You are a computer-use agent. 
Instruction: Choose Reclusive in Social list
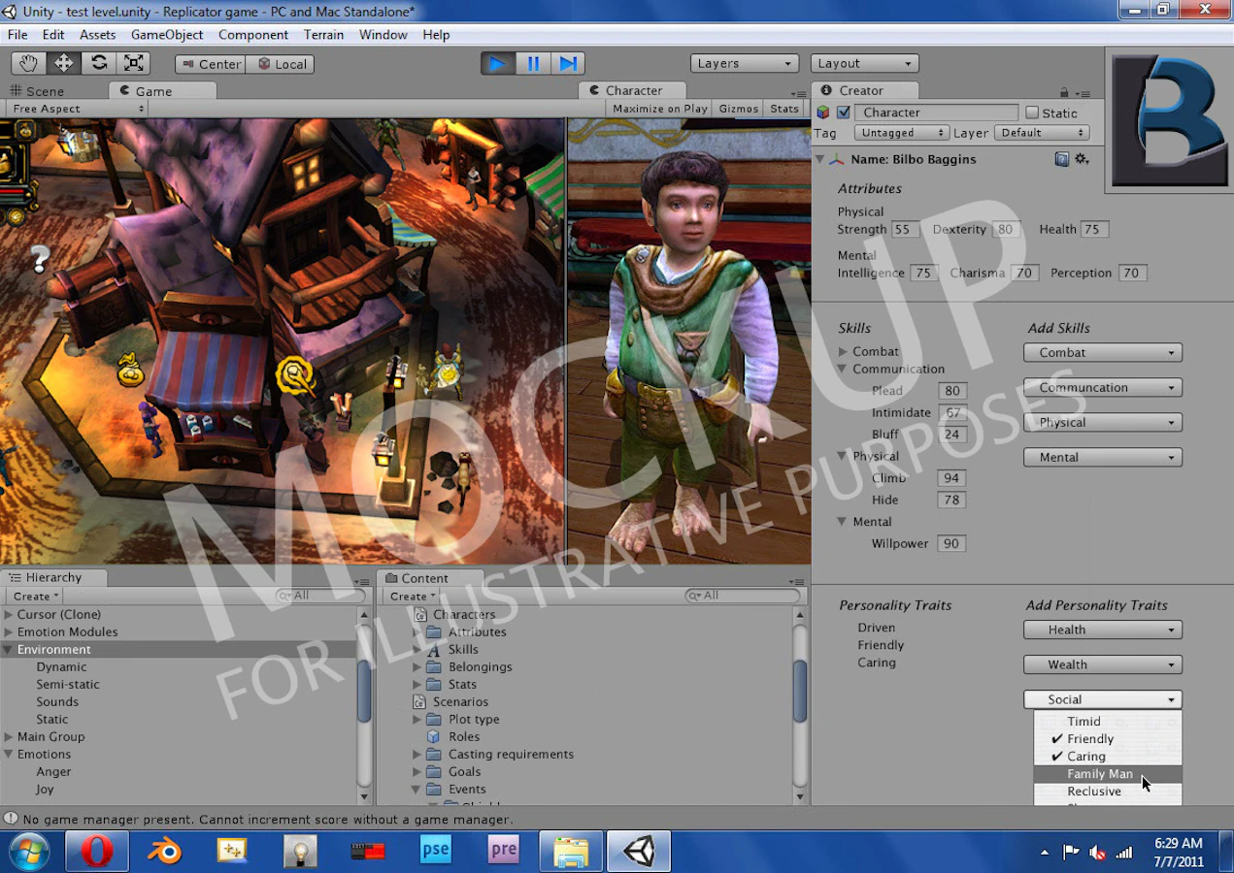1108,792
